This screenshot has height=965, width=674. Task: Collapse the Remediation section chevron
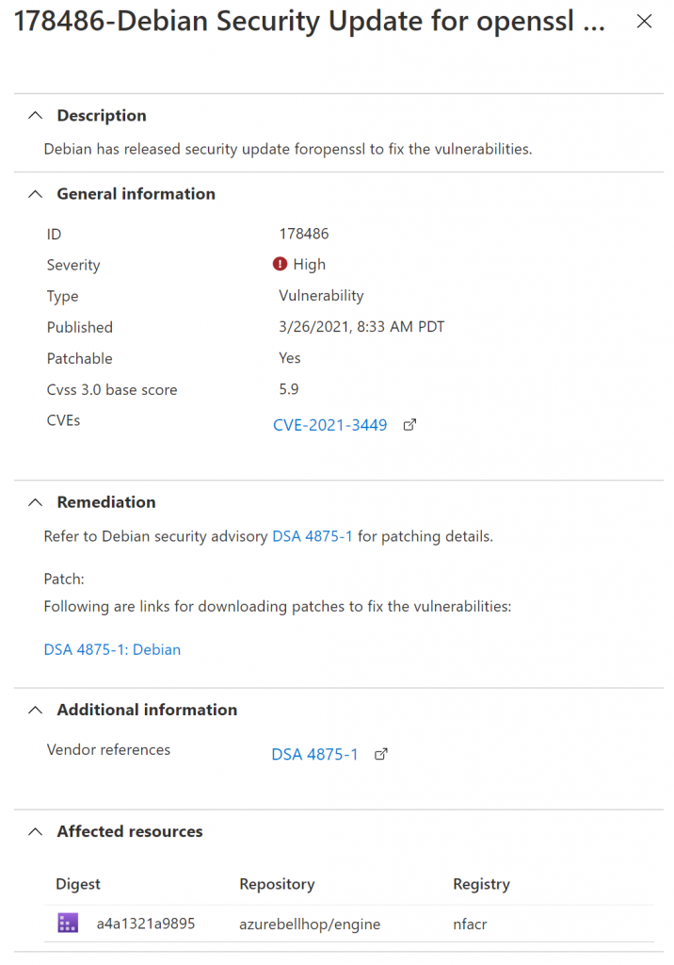coord(36,502)
